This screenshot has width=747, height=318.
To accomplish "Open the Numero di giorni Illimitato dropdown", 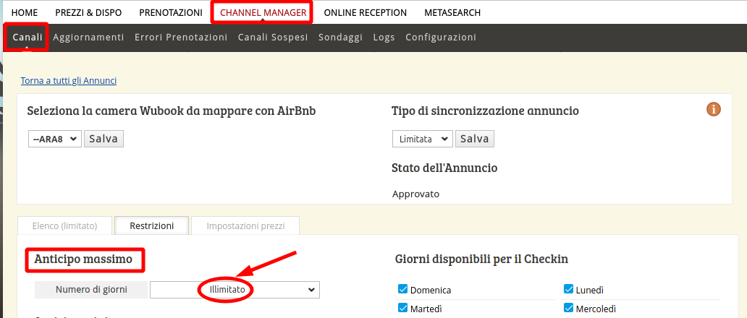I will coord(235,290).
